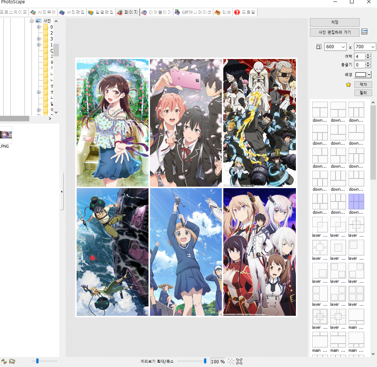Select the .PNG image thumbnail
The height and width of the screenshot is (367, 377).
[6, 135]
